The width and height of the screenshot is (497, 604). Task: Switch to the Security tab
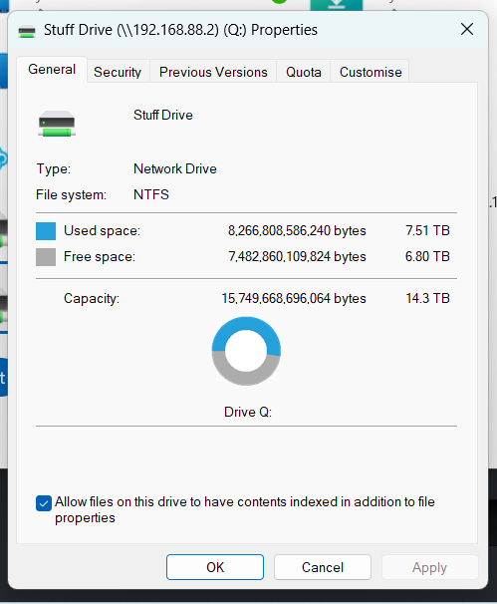pyautogui.click(x=118, y=72)
